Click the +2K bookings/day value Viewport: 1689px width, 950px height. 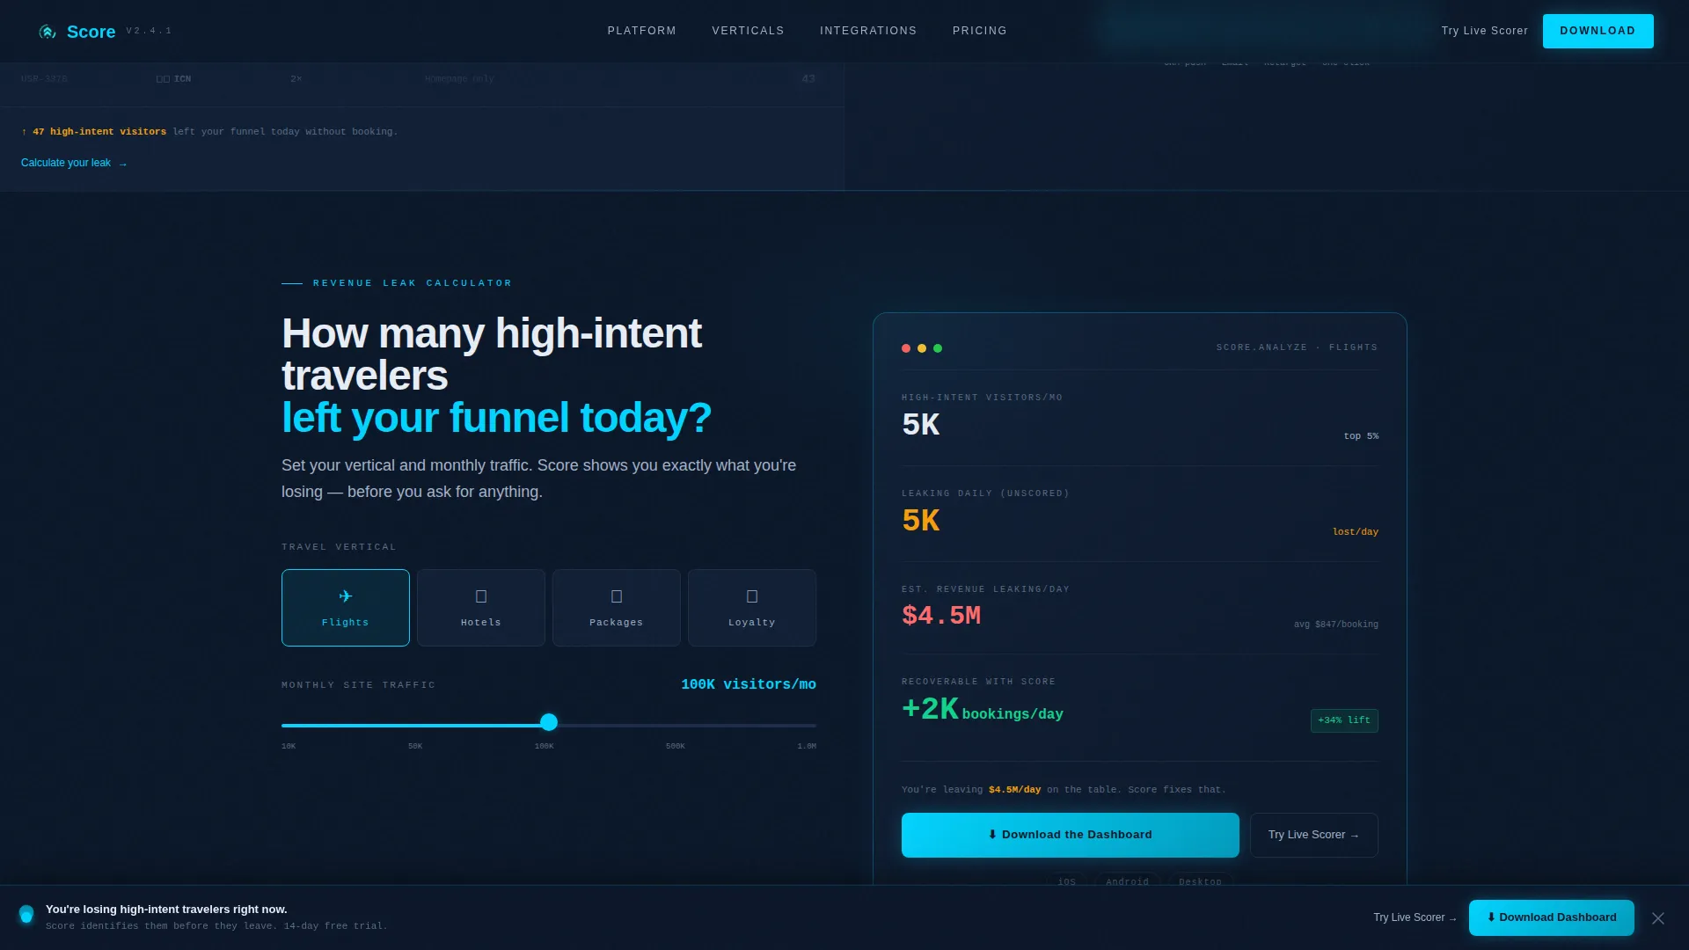click(983, 709)
